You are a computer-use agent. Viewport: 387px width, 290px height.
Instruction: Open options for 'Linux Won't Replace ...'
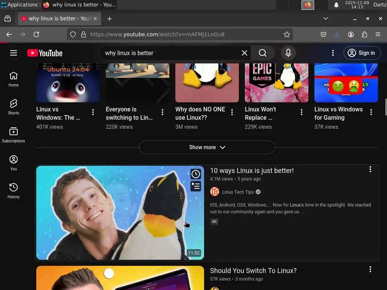pos(301,112)
